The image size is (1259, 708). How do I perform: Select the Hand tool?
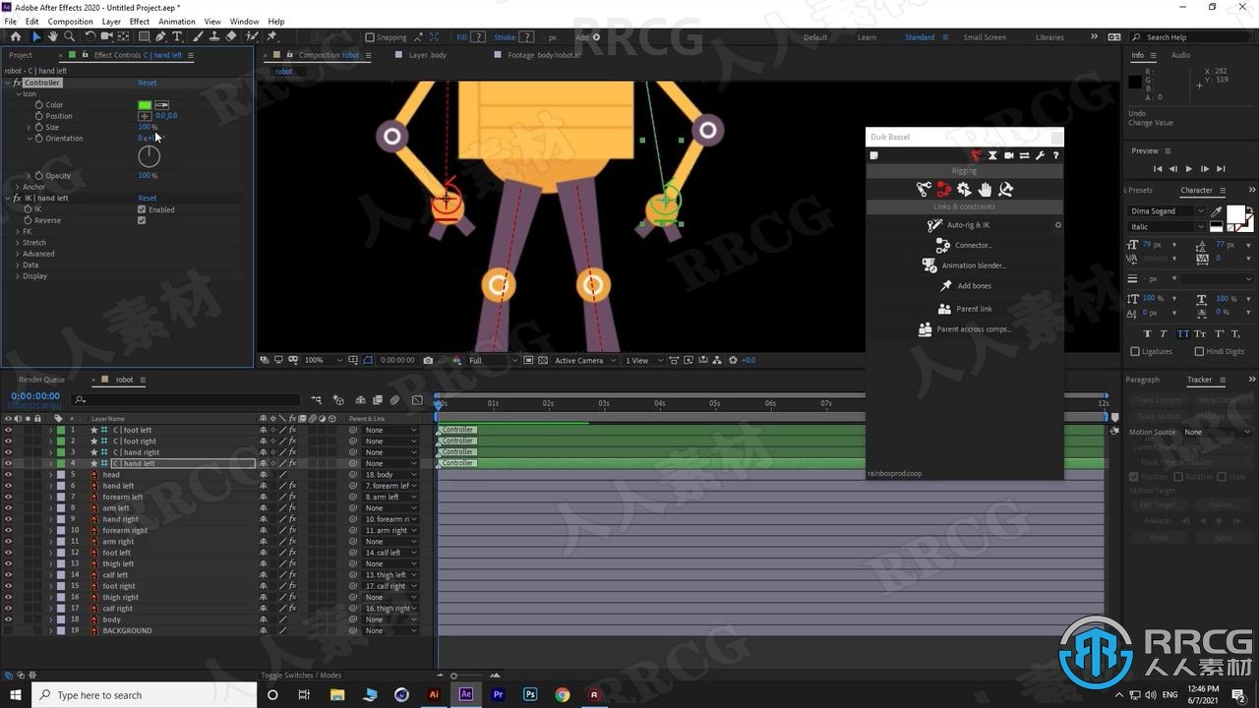coord(53,36)
